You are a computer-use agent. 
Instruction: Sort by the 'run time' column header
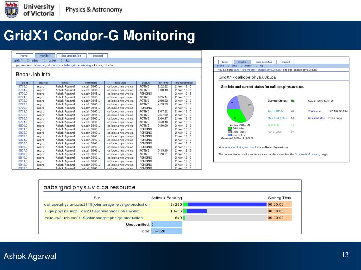[163, 83]
